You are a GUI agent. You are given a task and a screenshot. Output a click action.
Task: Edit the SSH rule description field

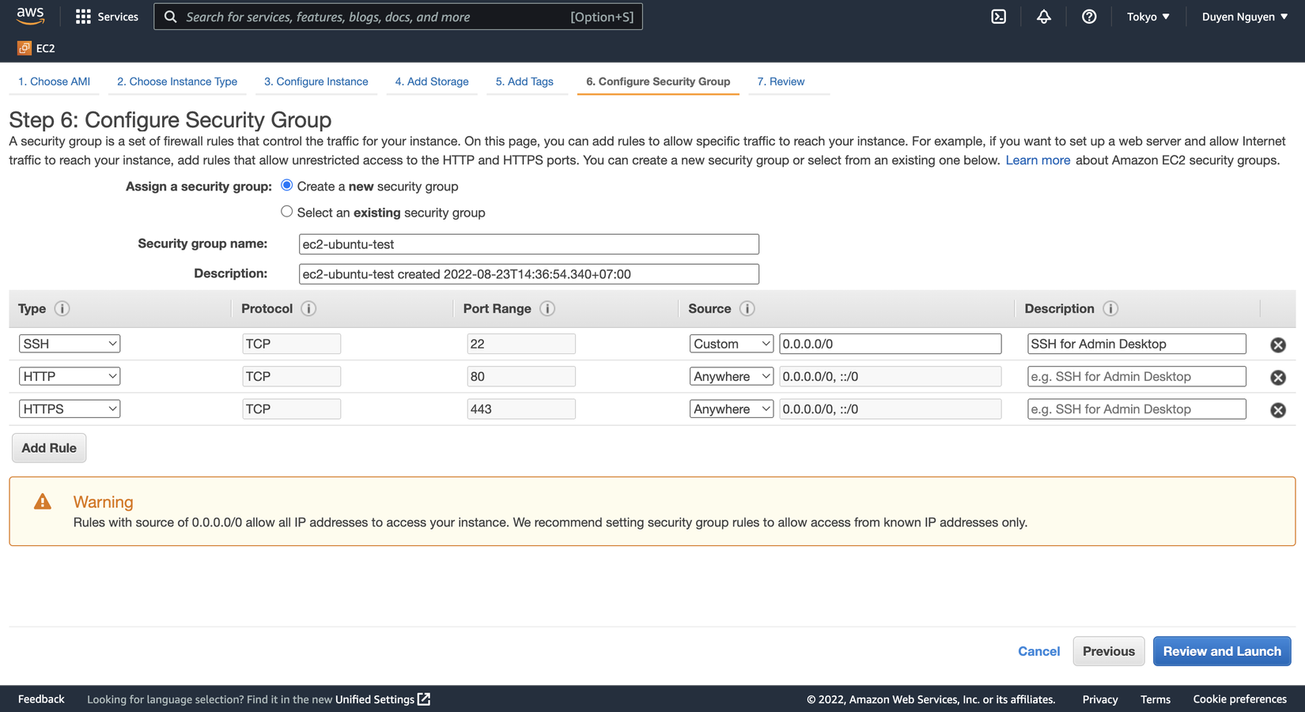coord(1137,344)
